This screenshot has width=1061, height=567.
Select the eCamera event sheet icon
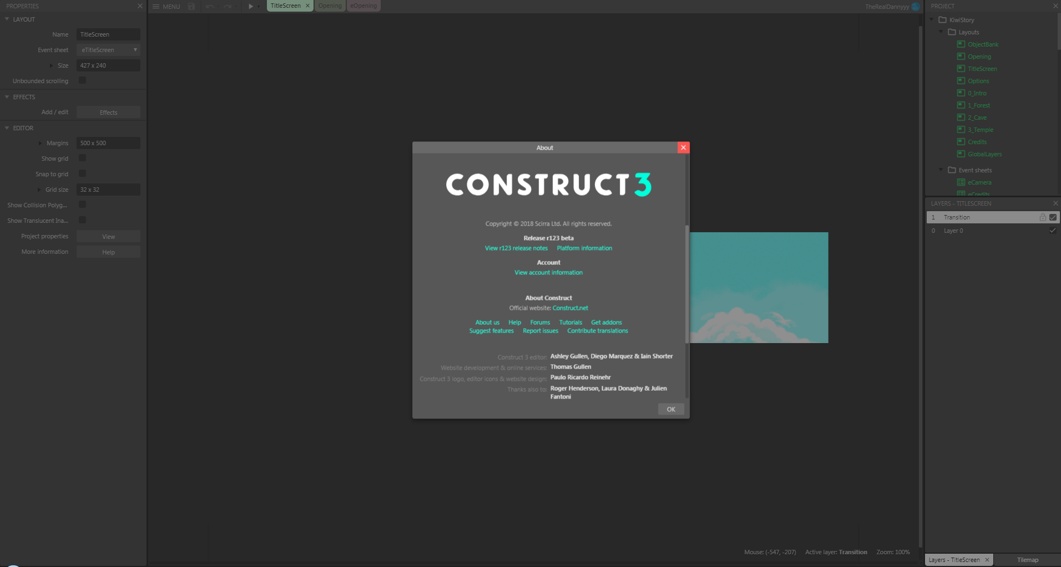961,182
